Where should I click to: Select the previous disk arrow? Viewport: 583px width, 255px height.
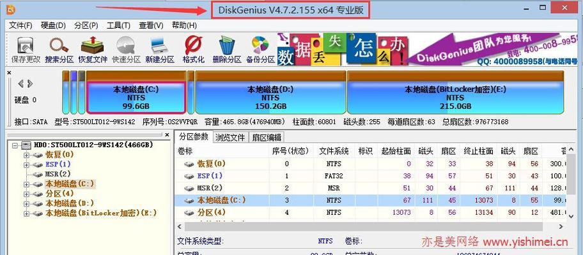tap(21, 84)
